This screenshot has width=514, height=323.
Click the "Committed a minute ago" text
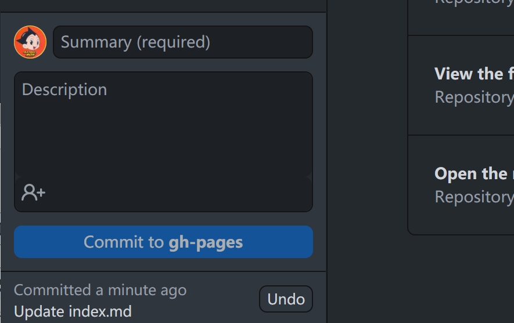[100, 290]
